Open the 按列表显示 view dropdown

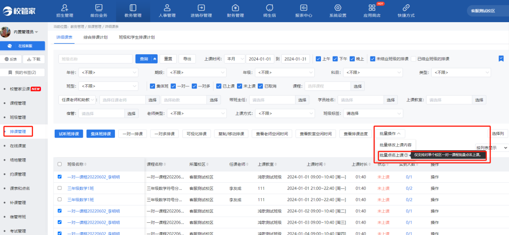coord(492,147)
